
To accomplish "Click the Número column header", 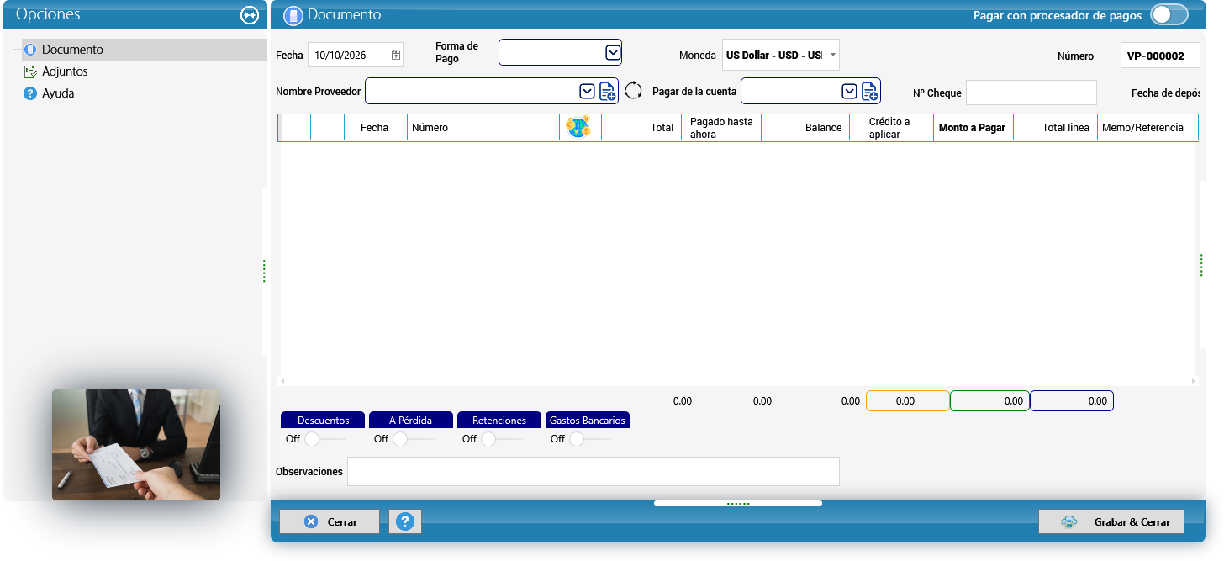I will 483,128.
